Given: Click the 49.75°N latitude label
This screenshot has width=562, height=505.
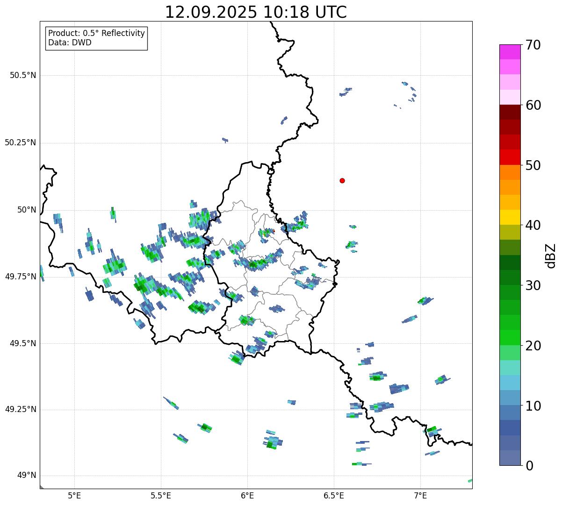Looking at the screenshot, I should tap(21, 277).
